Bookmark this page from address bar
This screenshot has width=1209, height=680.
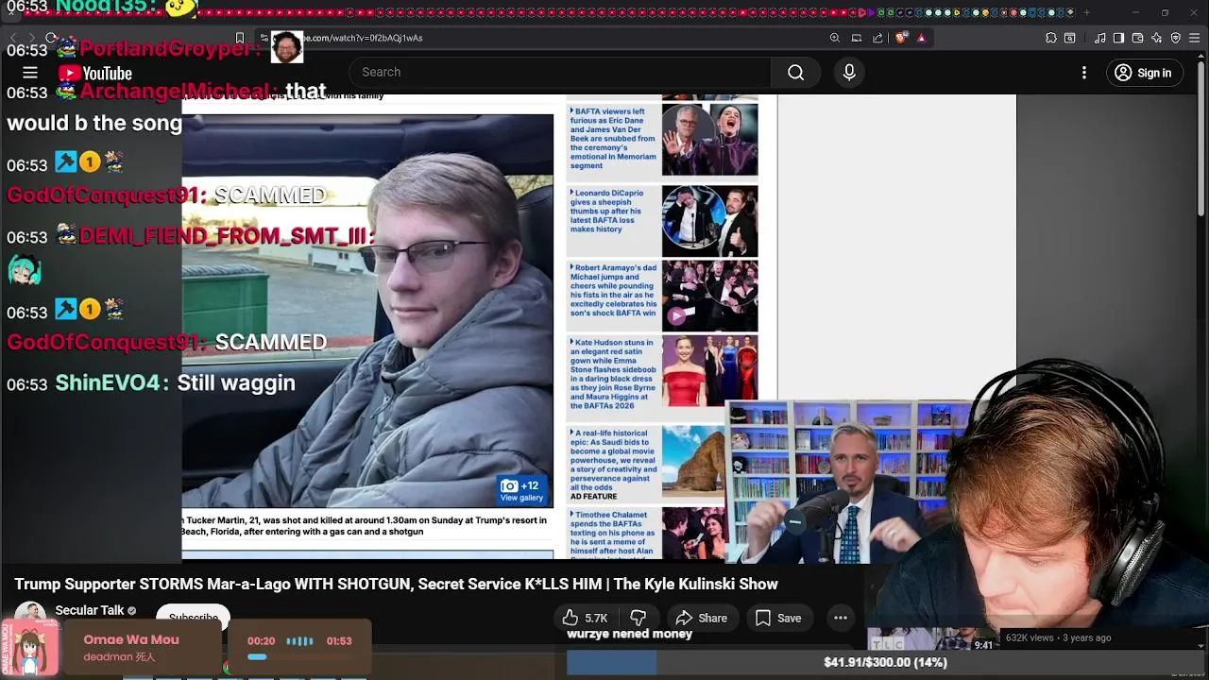click(x=240, y=38)
